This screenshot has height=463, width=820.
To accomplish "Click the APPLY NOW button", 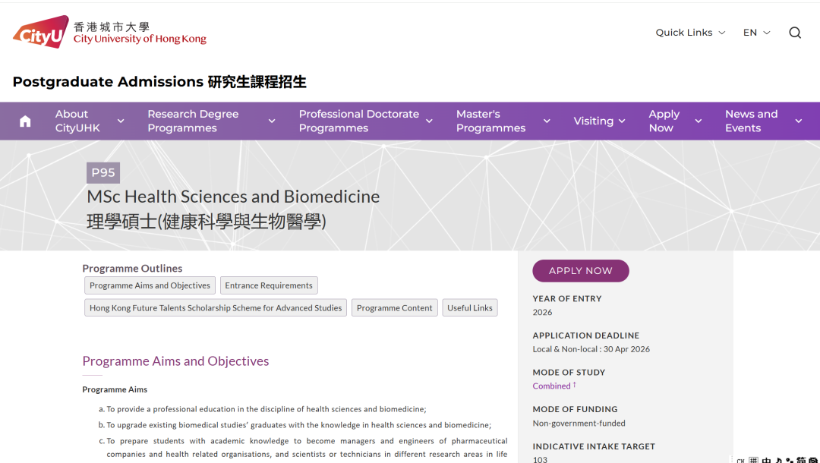I will click(x=580, y=270).
